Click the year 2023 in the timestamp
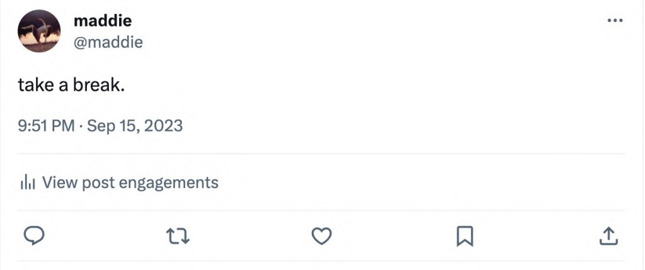The height and width of the screenshot is (270, 645). click(x=163, y=126)
